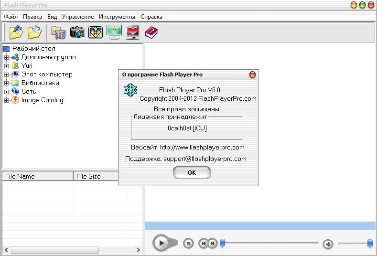Image resolution: width=377 pixels, height=256 pixels.
Task: Mute sound with the speaker icon
Action: click(x=328, y=244)
